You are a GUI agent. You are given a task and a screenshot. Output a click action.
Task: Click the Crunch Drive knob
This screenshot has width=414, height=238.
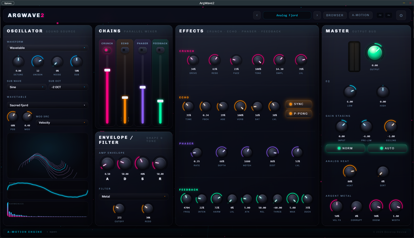pyautogui.click(x=193, y=60)
